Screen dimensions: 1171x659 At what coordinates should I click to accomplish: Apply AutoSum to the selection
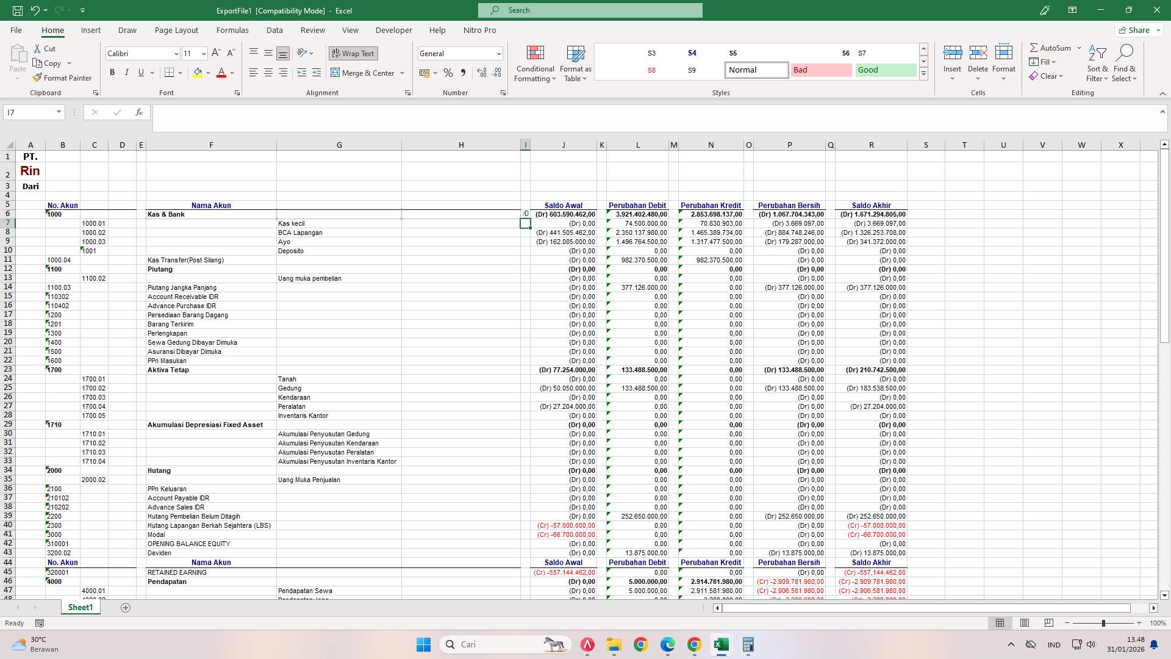1051,47
